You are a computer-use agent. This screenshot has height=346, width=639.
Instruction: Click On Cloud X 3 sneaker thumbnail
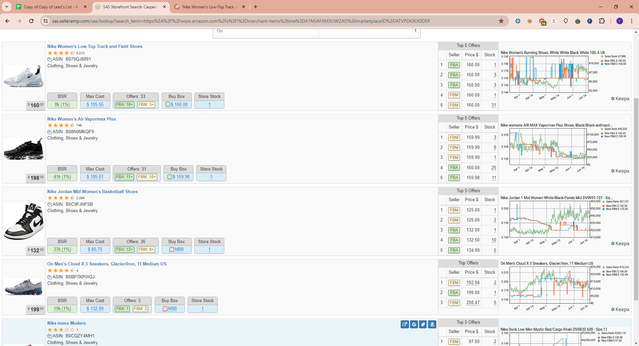[24, 287]
